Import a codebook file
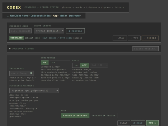Image resolution: width=168 pixels, height=126 pixels. click(150, 38)
